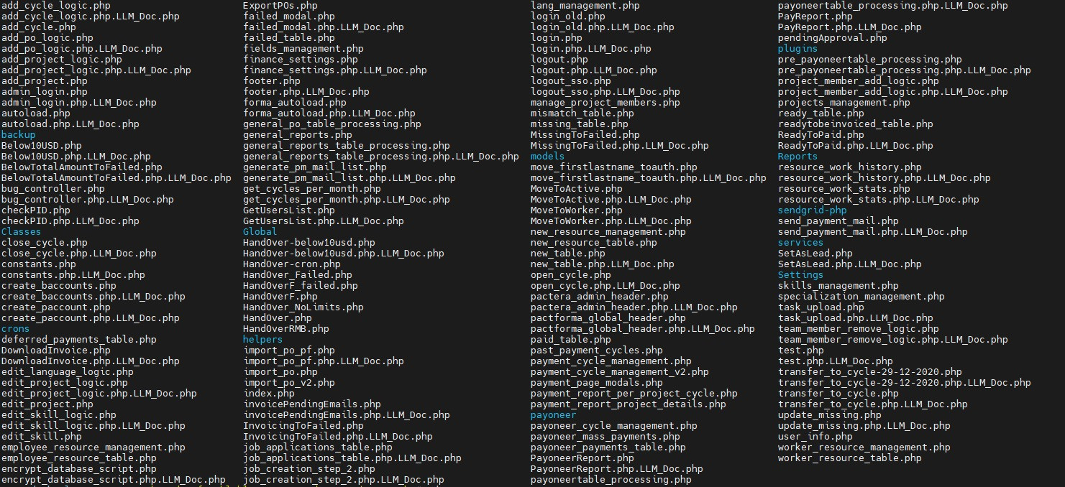Screen dimensions: 1065x487
Task: Select the models directory entry
Action: [x=548, y=157]
